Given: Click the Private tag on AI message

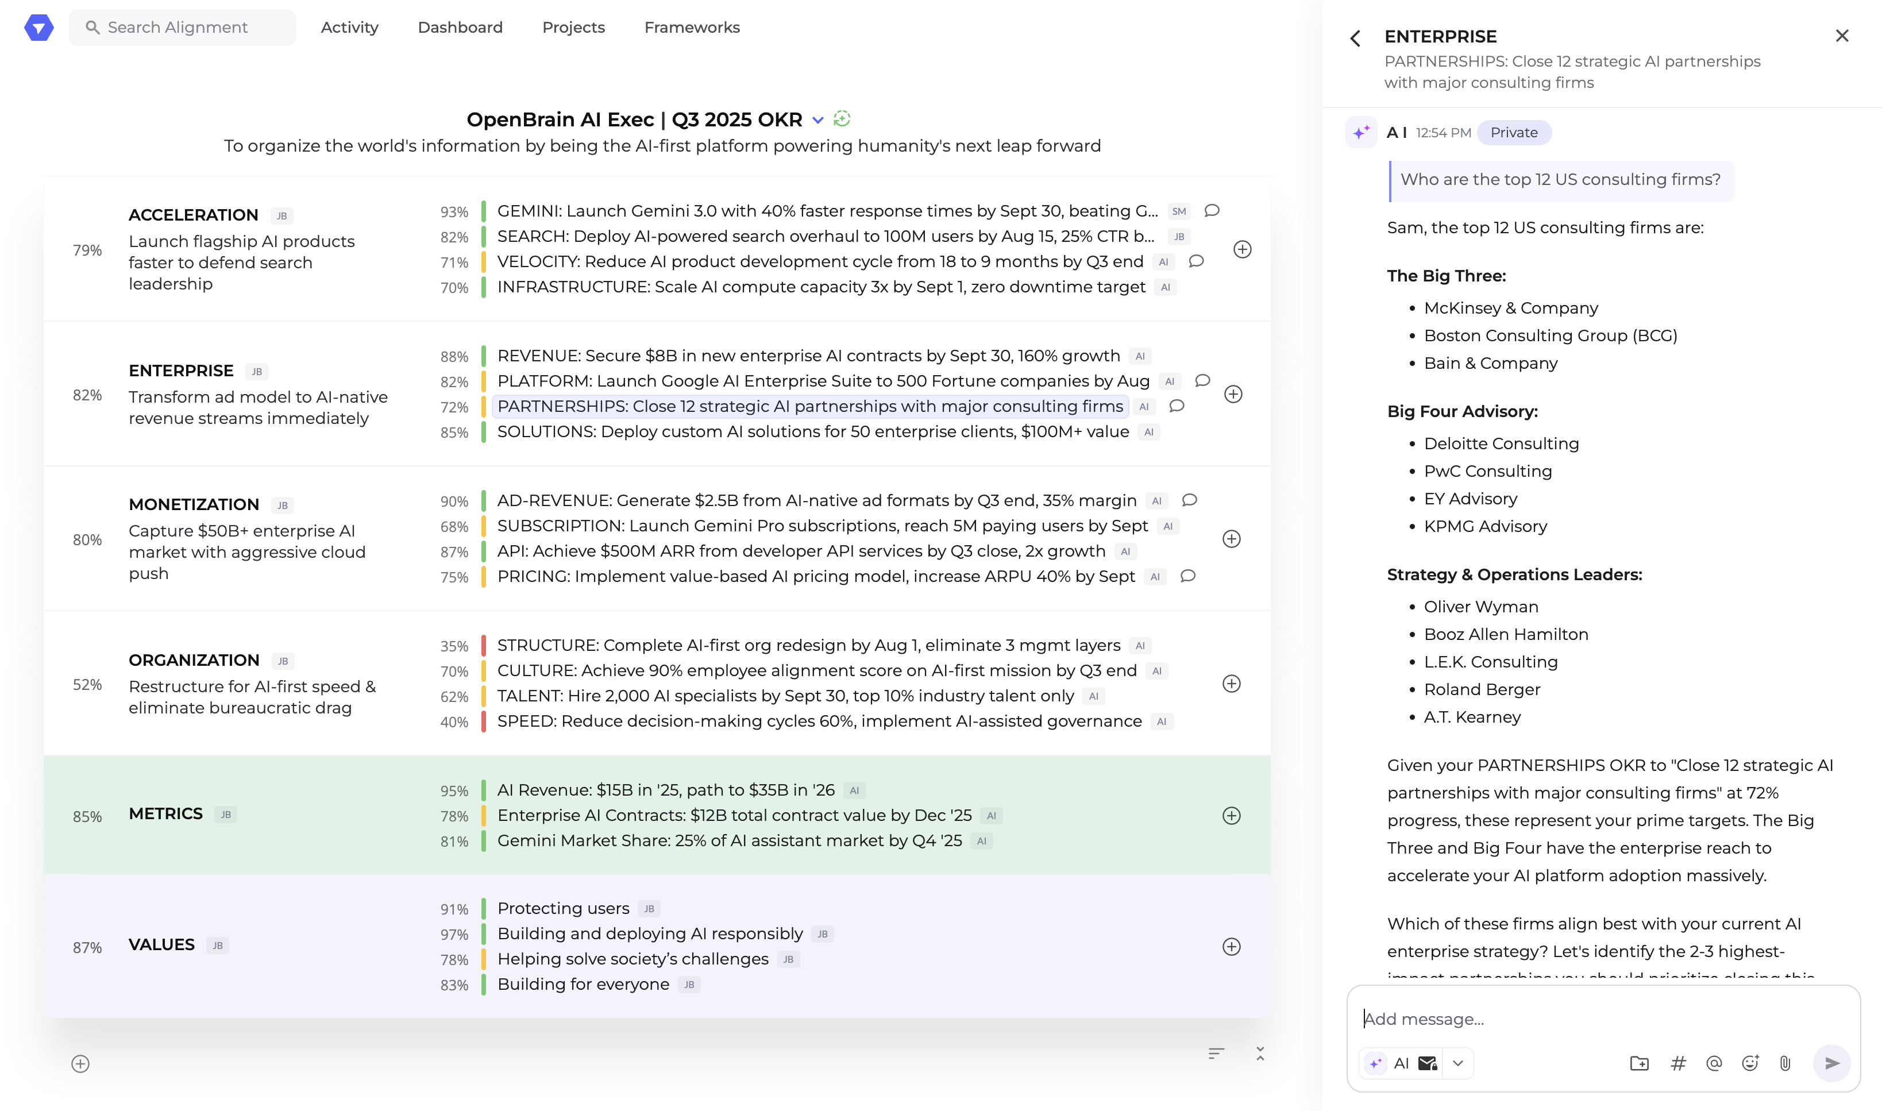Looking at the screenshot, I should coord(1514,133).
